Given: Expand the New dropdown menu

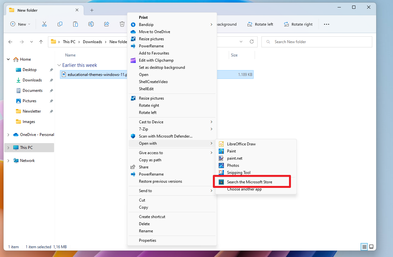Looking at the screenshot, I should 20,24.
